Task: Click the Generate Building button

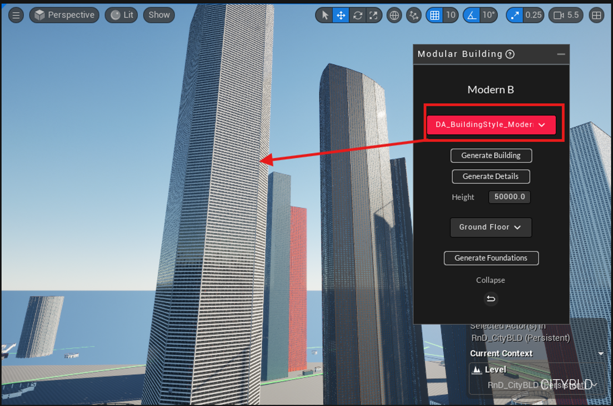Action: click(491, 155)
